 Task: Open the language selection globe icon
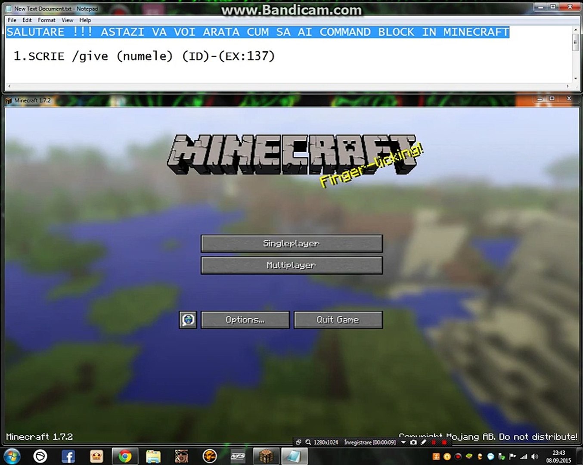coord(188,320)
